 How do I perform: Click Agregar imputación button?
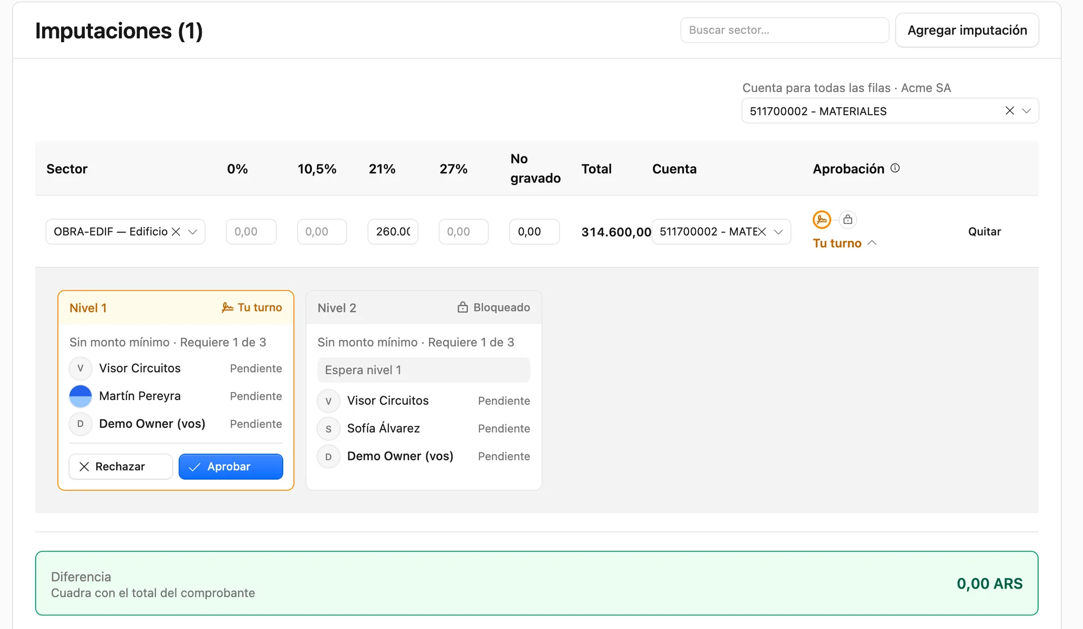[967, 30]
